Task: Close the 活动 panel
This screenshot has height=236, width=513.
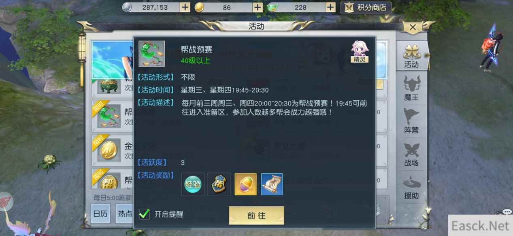Action: 413,27
